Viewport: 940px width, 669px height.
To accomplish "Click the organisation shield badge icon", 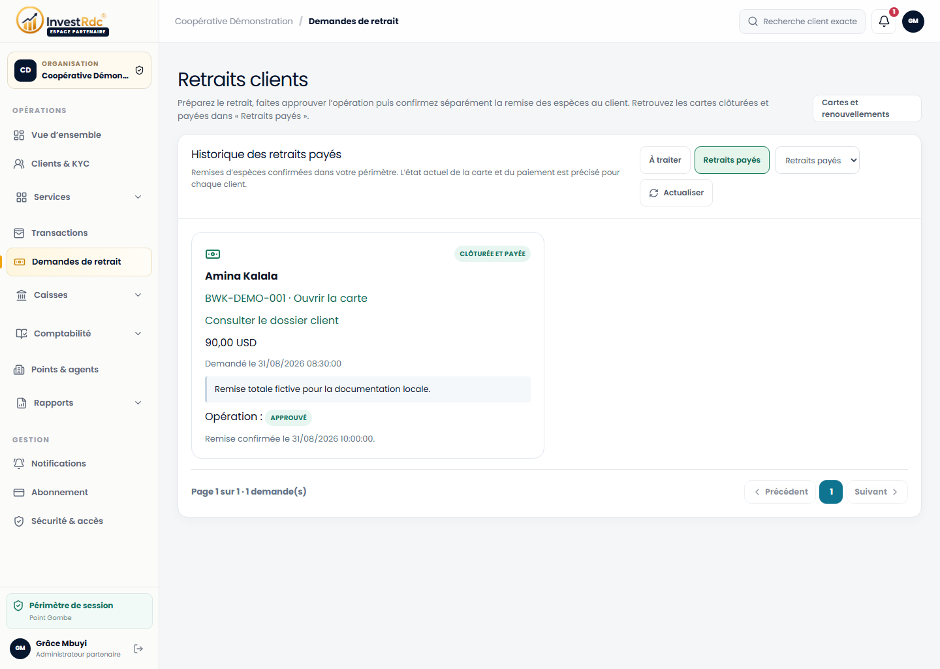I will (139, 70).
